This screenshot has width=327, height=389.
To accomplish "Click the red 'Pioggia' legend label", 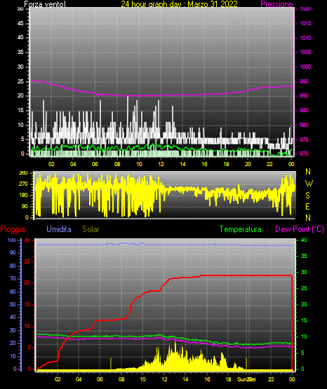I will (x=13, y=229).
